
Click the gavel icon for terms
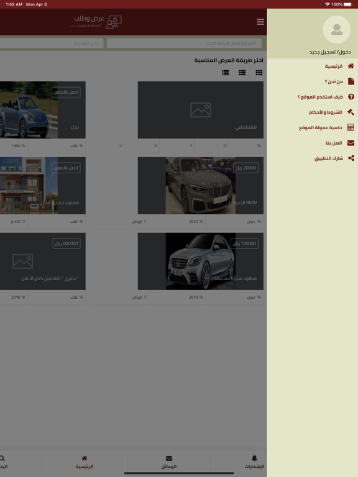click(351, 112)
